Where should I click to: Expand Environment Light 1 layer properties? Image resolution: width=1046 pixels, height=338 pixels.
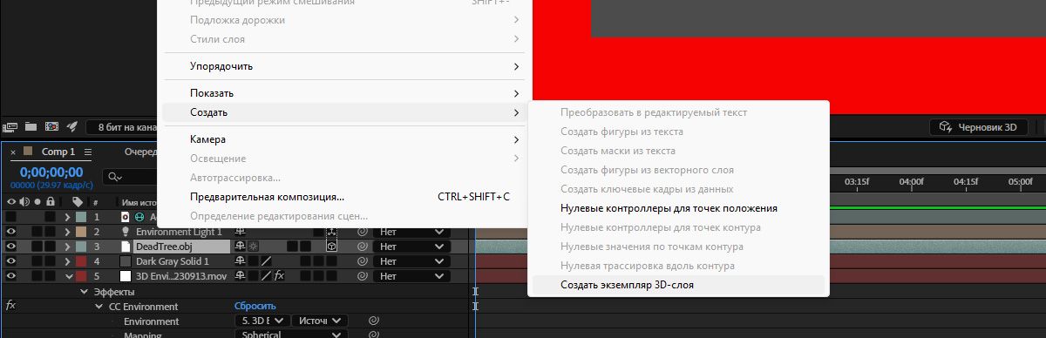click(67, 232)
